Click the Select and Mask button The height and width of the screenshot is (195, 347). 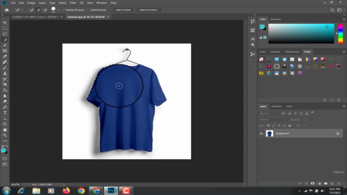(149, 10)
